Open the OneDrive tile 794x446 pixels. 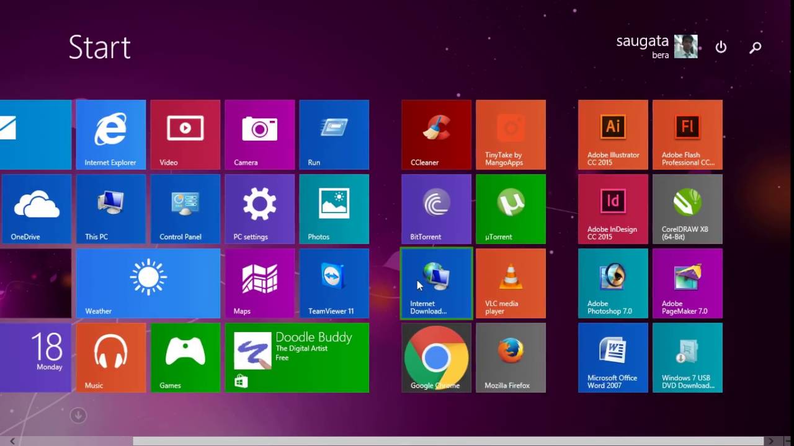(35, 209)
